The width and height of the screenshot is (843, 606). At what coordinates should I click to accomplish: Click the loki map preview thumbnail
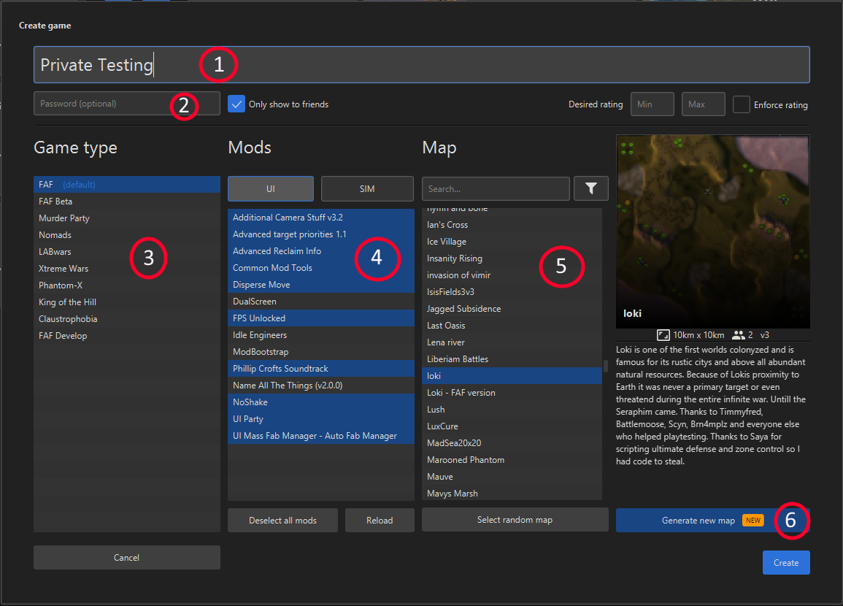click(713, 231)
